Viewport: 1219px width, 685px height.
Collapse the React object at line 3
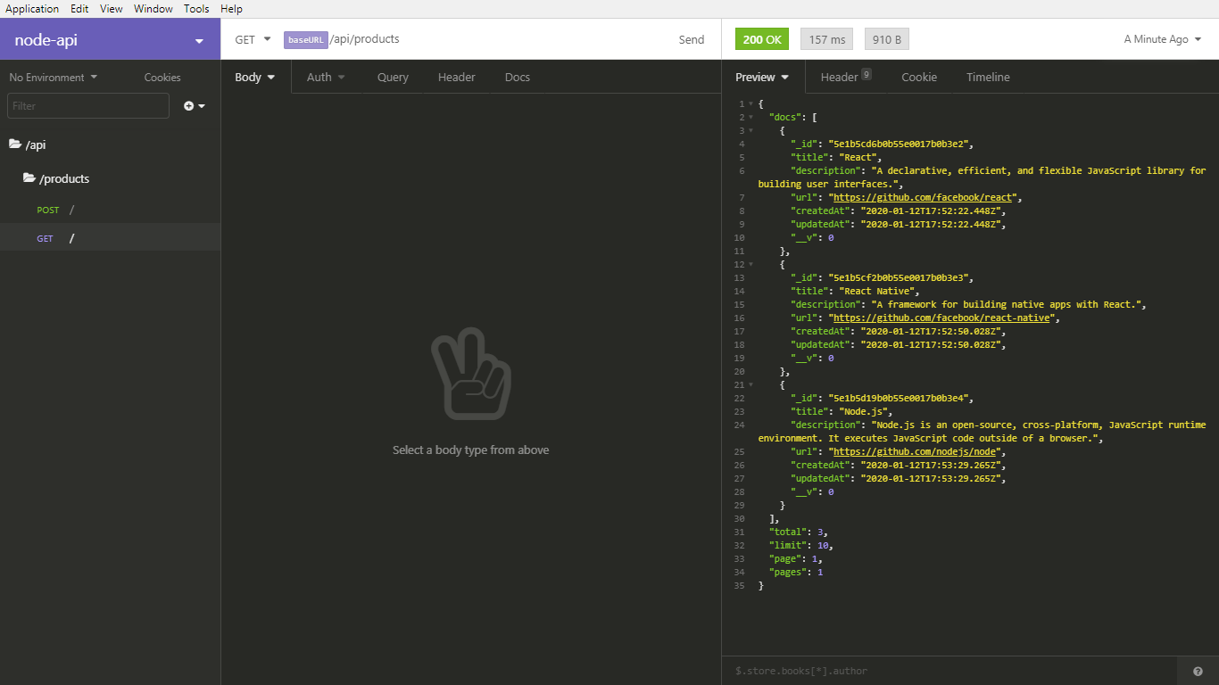(x=750, y=131)
